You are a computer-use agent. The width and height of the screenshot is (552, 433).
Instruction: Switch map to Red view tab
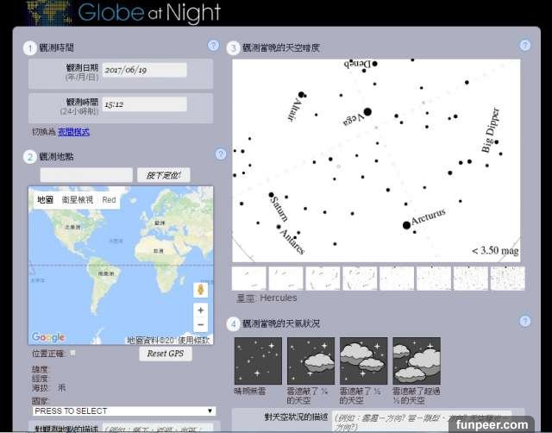click(109, 199)
